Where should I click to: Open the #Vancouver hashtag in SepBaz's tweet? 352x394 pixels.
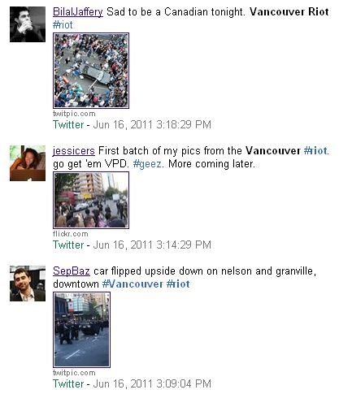[133, 284]
